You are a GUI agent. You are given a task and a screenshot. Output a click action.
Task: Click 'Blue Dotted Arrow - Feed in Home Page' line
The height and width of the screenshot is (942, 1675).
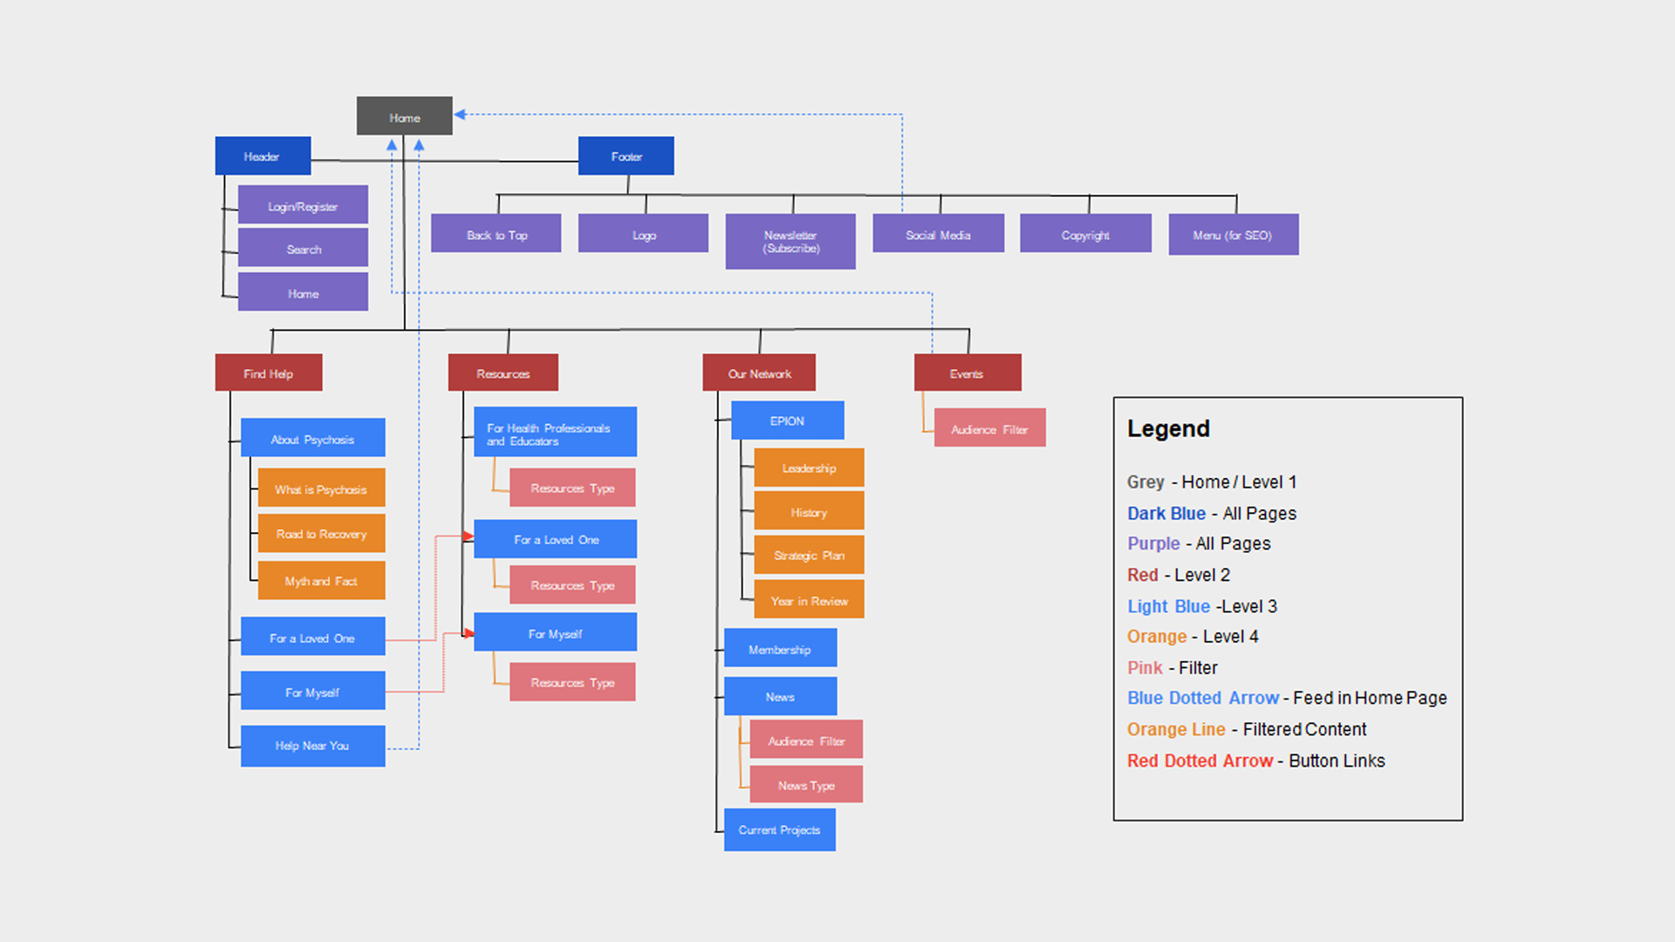pyautogui.click(x=1287, y=698)
